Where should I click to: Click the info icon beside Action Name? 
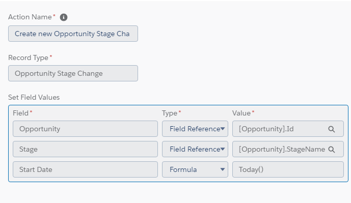(x=64, y=17)
